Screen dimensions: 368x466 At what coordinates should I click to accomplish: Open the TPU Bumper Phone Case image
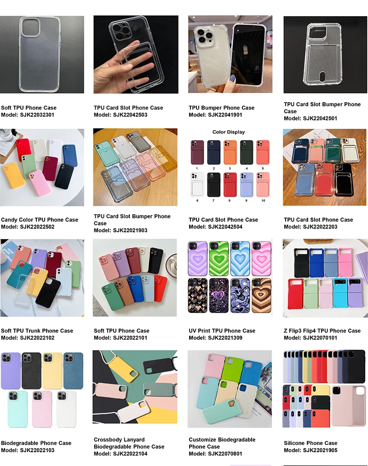click(x=230, y=54)
